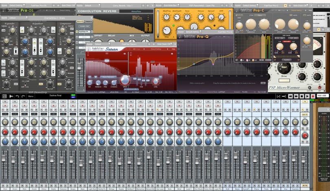330x191 pixels.
Task: Arm recording with the red record transport button
Action: pos(313,96)
